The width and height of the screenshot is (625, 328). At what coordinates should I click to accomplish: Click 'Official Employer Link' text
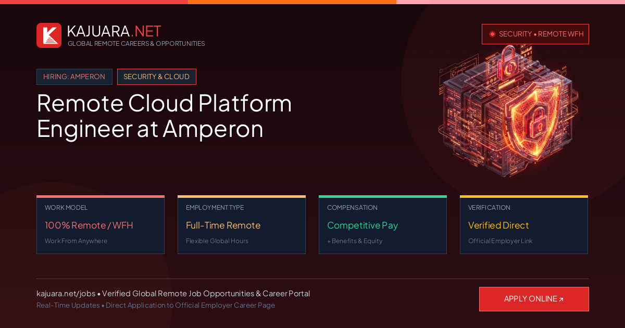point(501,241)
